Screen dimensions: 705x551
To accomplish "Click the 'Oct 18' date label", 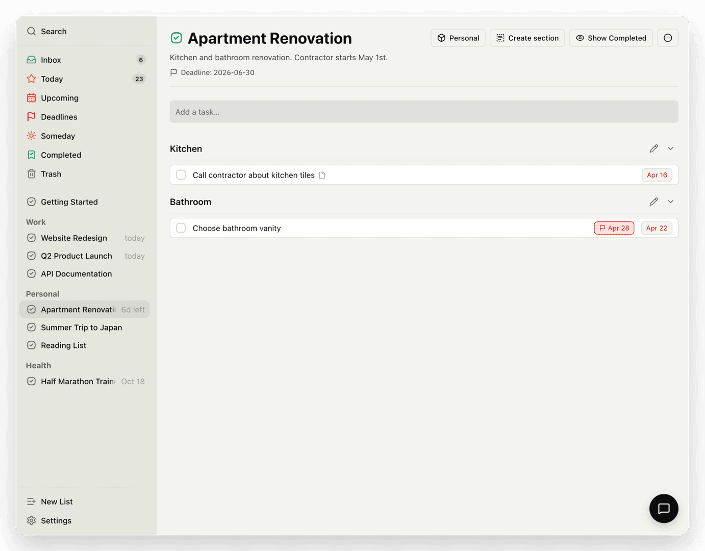I will 133,381.
